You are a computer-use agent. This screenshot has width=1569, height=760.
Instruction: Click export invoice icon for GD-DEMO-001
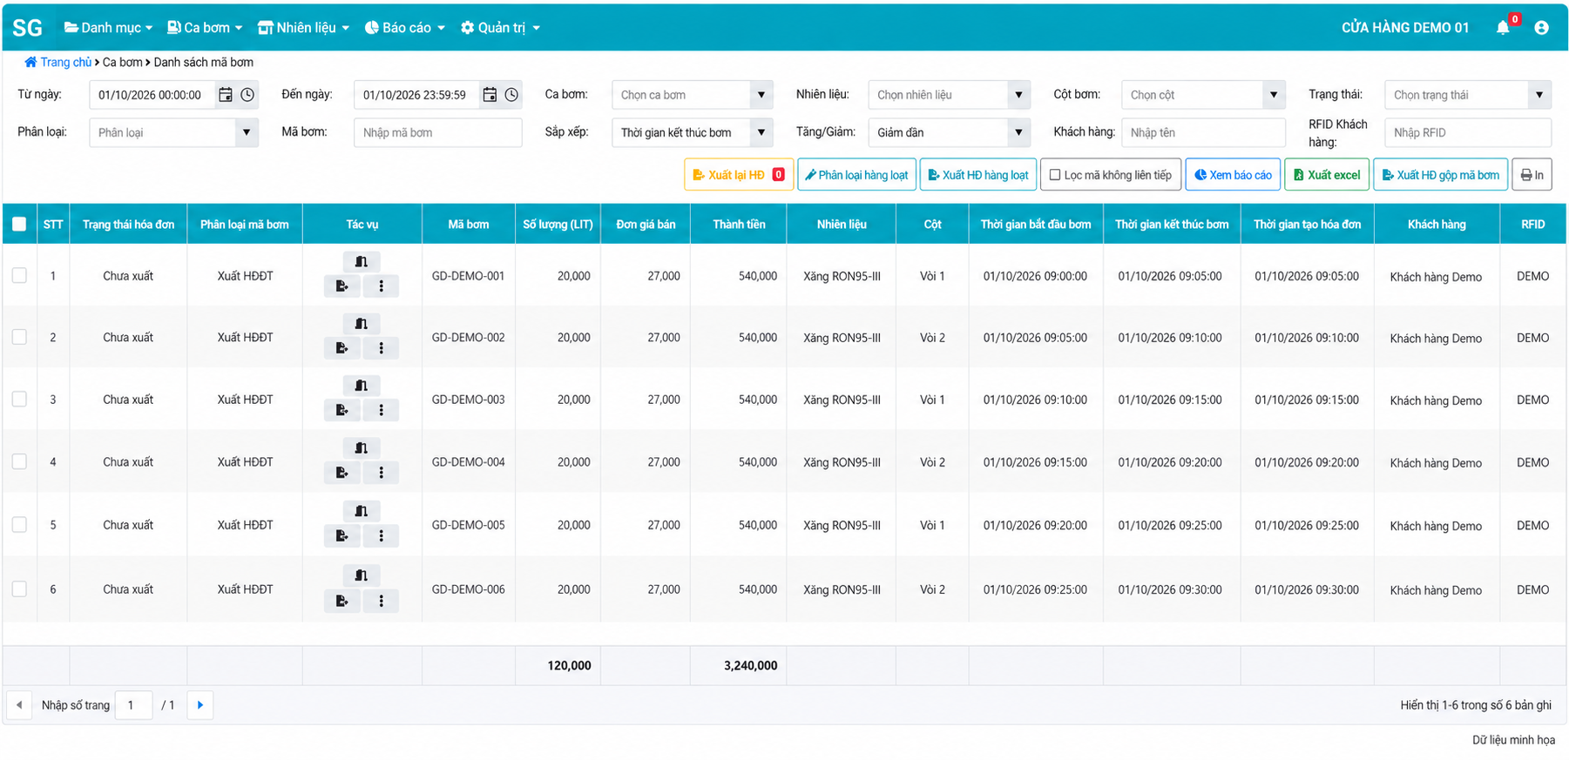coord(342,286)
